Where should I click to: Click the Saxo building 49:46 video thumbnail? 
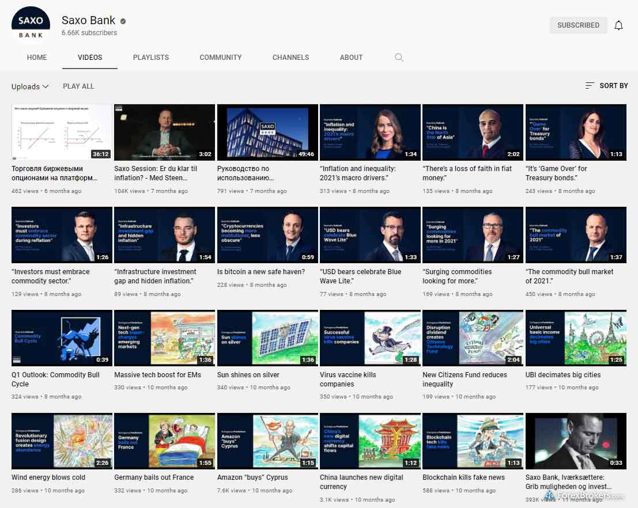point(267,132)
